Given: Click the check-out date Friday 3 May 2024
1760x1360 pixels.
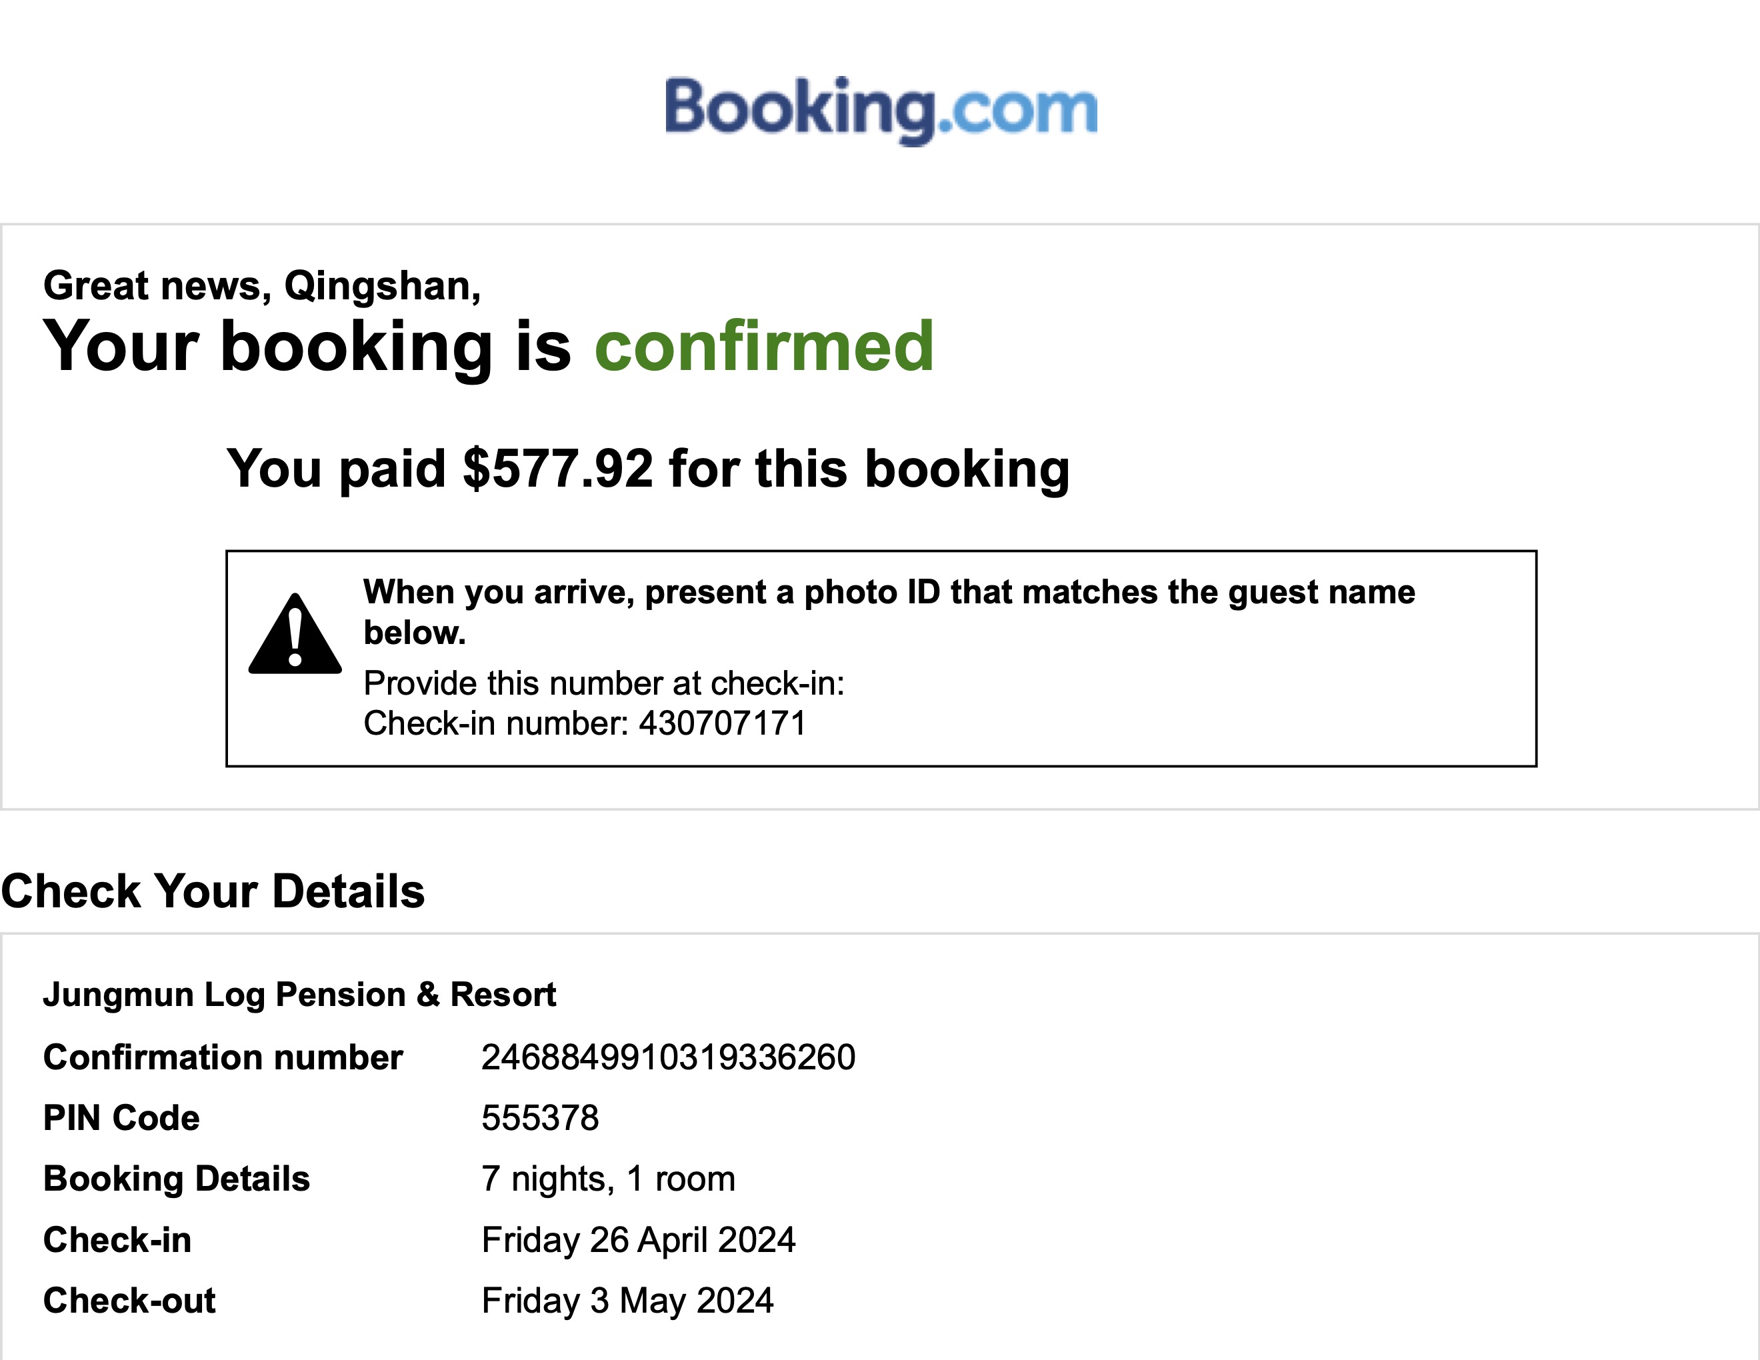Looking at the screenshot, I should pyautogui.click(x=627, y=1301).
